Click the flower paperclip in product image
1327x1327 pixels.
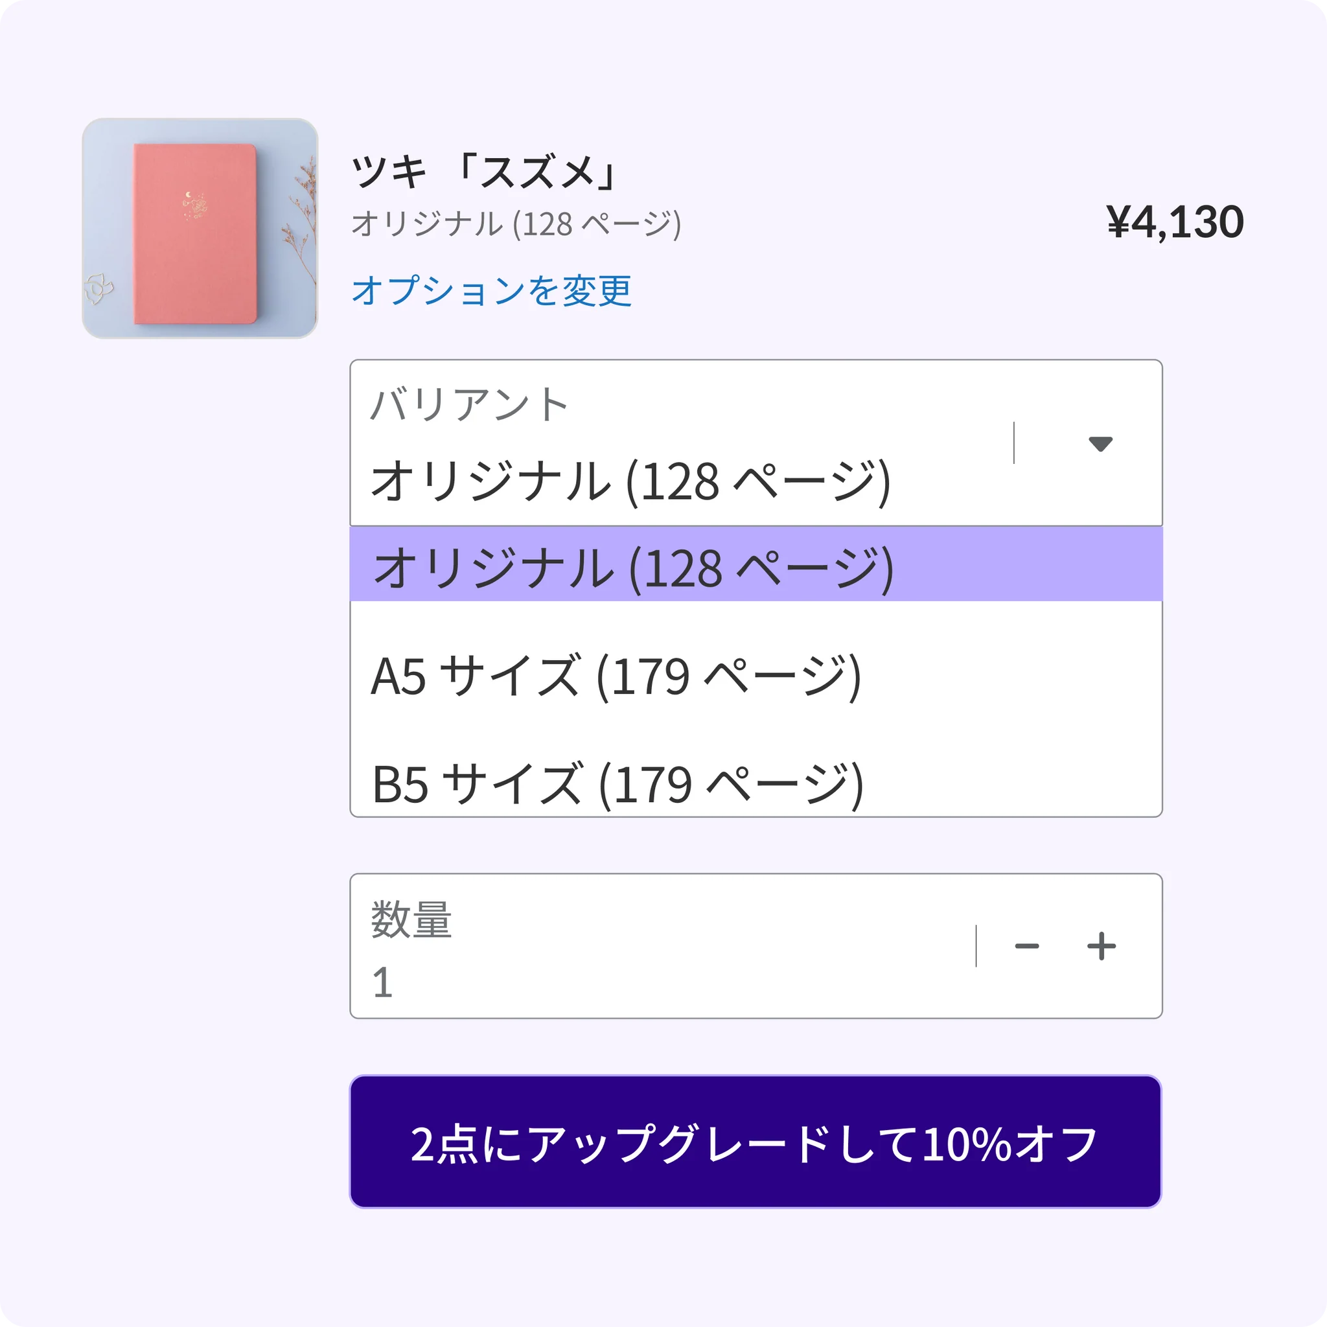point(99,288)
